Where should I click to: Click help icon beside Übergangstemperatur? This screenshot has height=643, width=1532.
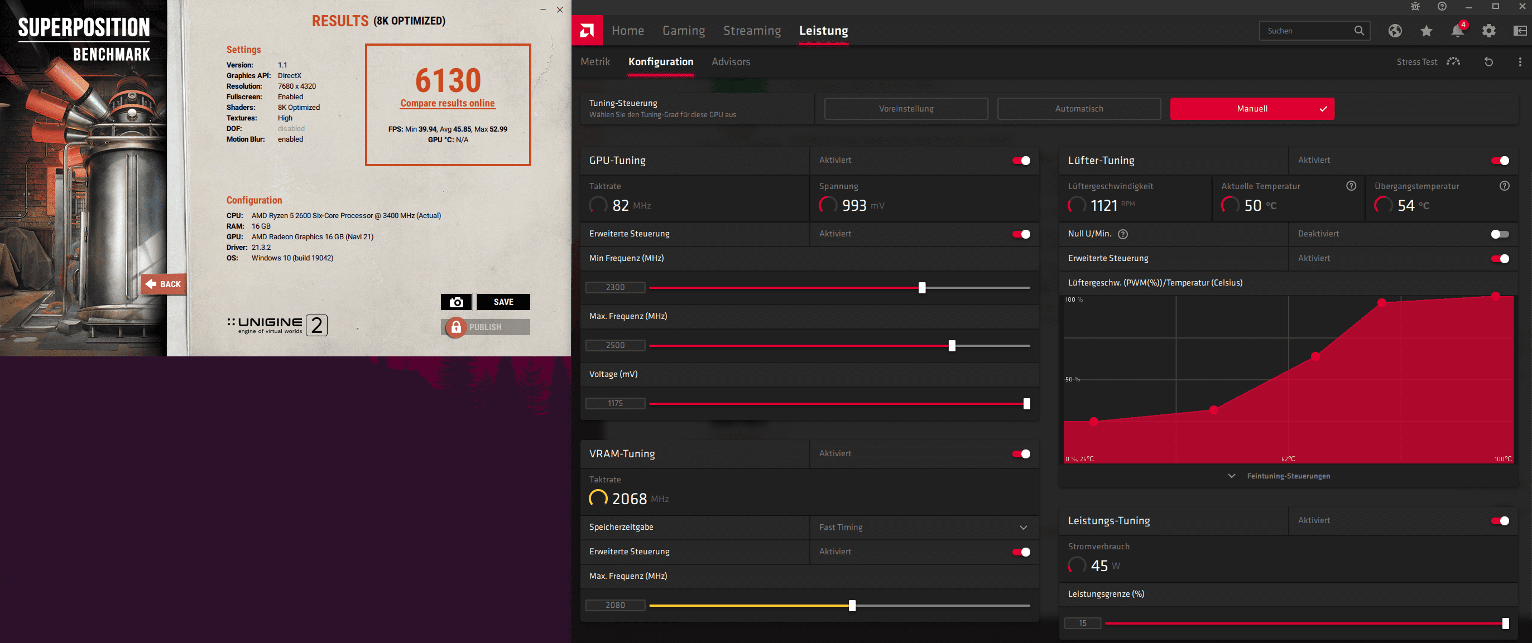point(1505,186)
